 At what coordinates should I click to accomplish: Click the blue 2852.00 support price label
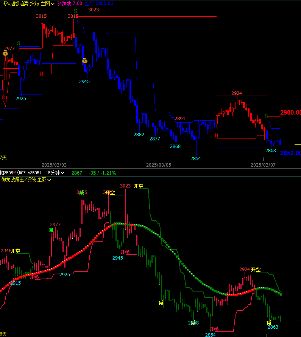point(290,153)
